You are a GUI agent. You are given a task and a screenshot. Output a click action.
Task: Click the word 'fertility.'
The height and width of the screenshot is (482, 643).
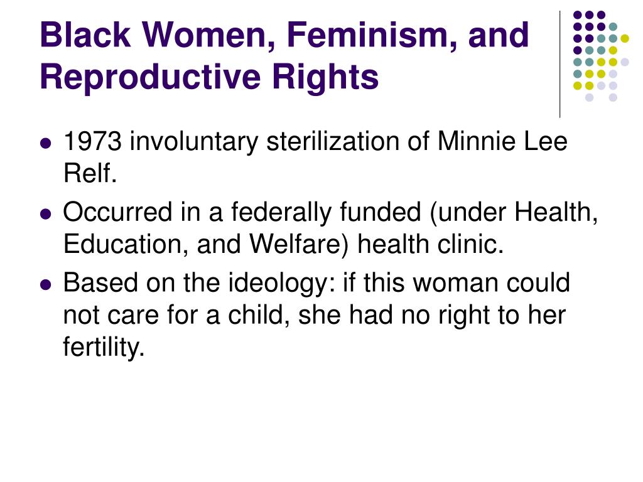pos(104,348)
